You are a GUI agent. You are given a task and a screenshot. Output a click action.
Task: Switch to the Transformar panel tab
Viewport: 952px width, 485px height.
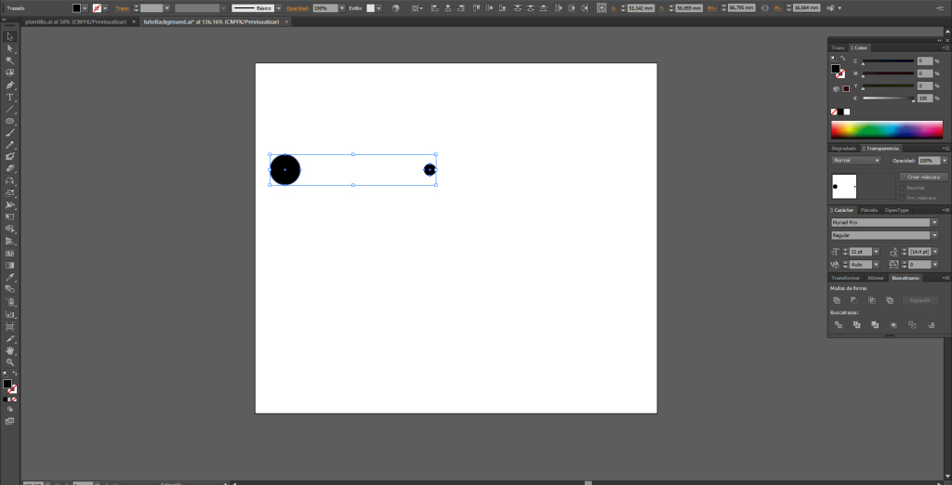(845, 278)
